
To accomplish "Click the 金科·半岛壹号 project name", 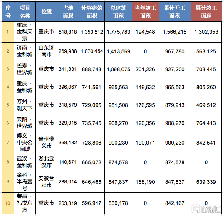I will 25,182.
